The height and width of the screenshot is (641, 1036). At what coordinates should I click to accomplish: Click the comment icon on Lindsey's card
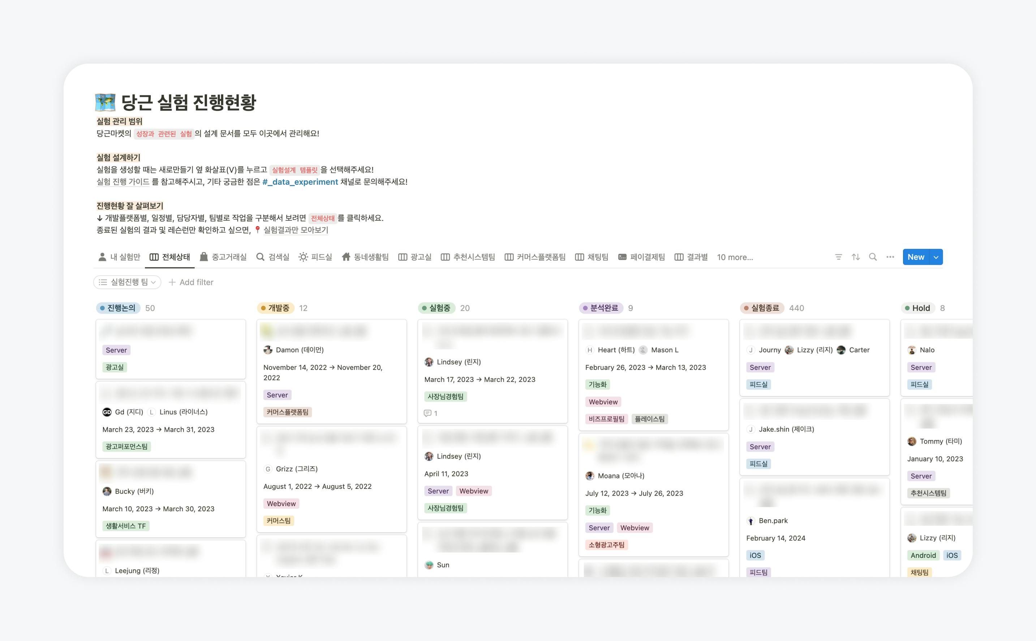click(427, 413)
